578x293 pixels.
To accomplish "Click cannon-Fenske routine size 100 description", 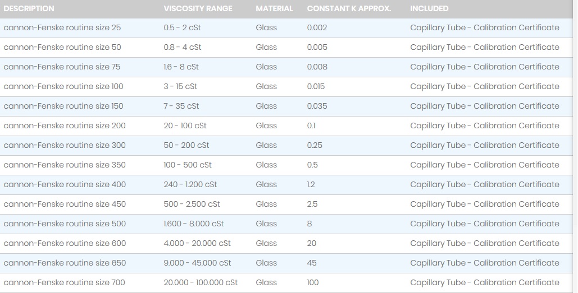I will click(63, 87).
